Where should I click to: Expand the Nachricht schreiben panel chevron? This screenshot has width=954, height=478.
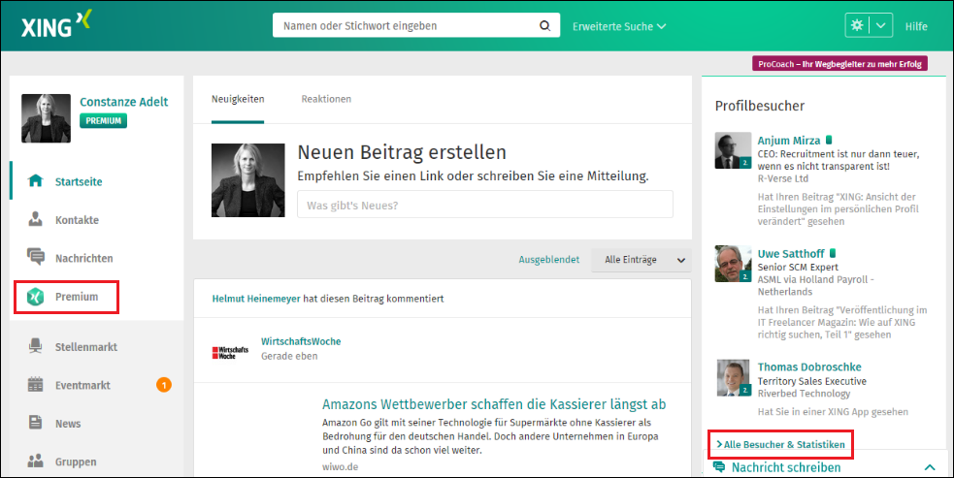[930, 467]
